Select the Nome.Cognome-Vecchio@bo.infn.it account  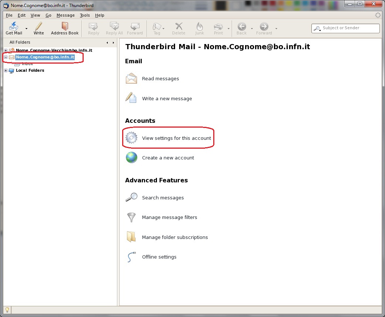54,50
